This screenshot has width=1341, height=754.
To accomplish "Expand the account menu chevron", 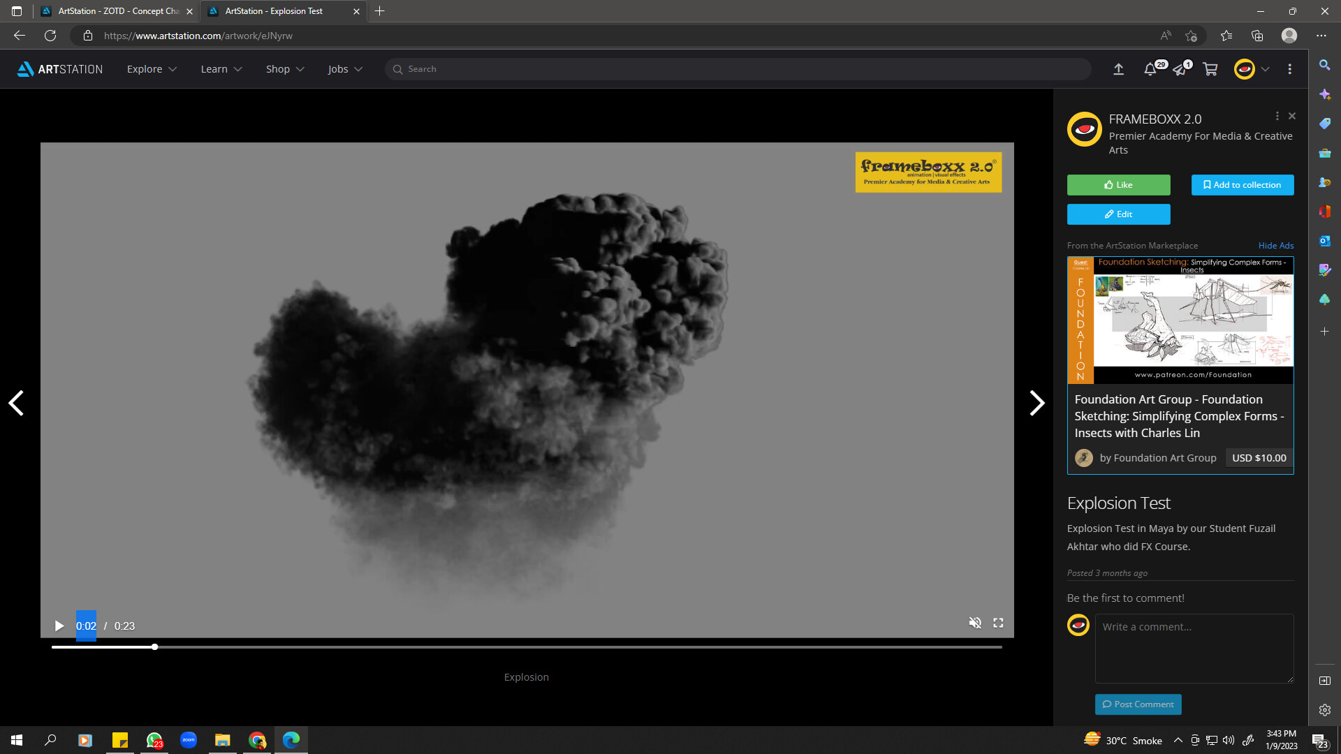I will (x=1266, y=69).
